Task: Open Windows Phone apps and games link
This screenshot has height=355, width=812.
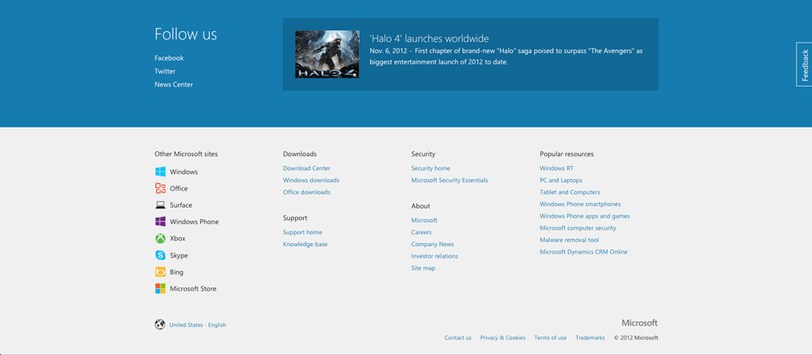Action: (x=585, y=216)
